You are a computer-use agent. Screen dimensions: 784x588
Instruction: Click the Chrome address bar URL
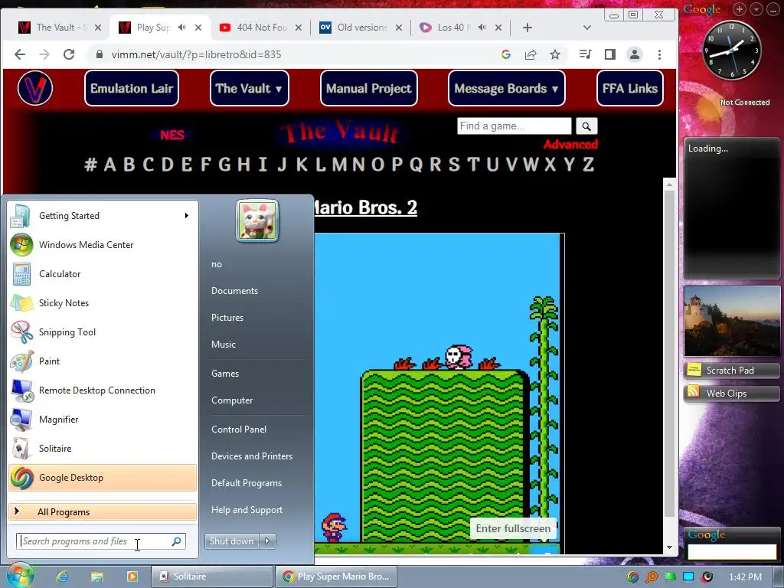(197, 54)
